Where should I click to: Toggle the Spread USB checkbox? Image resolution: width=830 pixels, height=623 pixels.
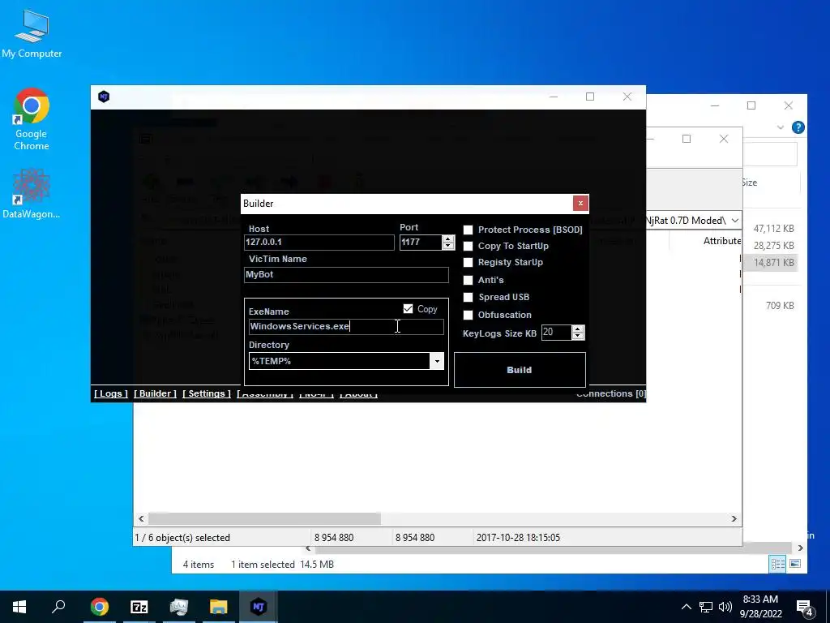468,297
